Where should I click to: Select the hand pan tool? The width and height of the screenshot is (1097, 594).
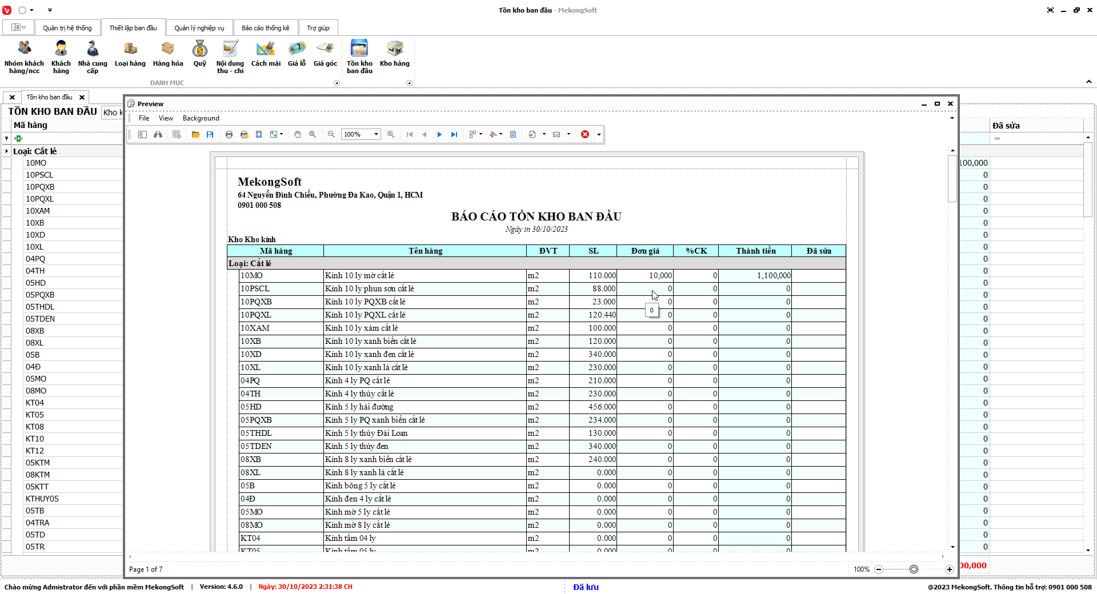(298, 134)
